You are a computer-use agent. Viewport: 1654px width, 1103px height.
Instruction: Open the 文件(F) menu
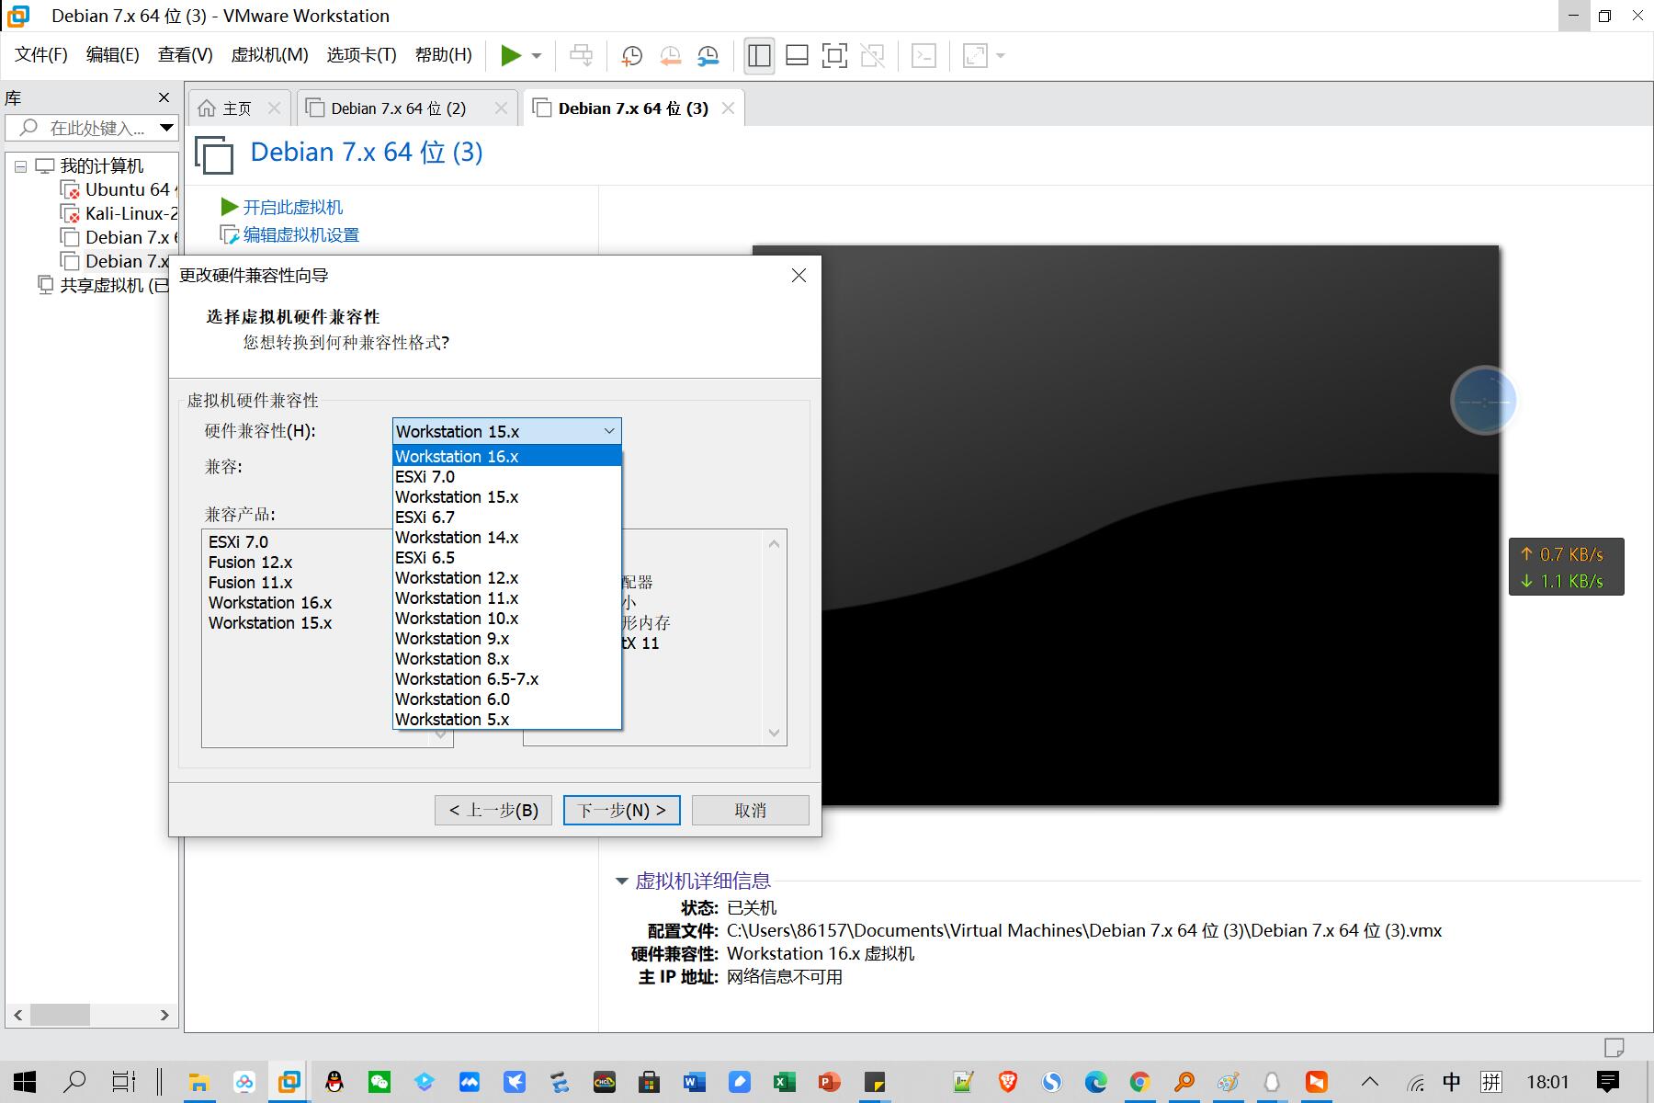point(41,55)
